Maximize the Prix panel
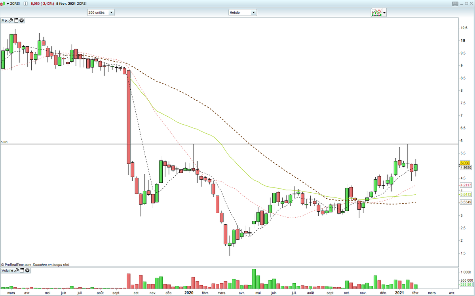The height and width of the screenshot is (296, 475). click(16, 20)
